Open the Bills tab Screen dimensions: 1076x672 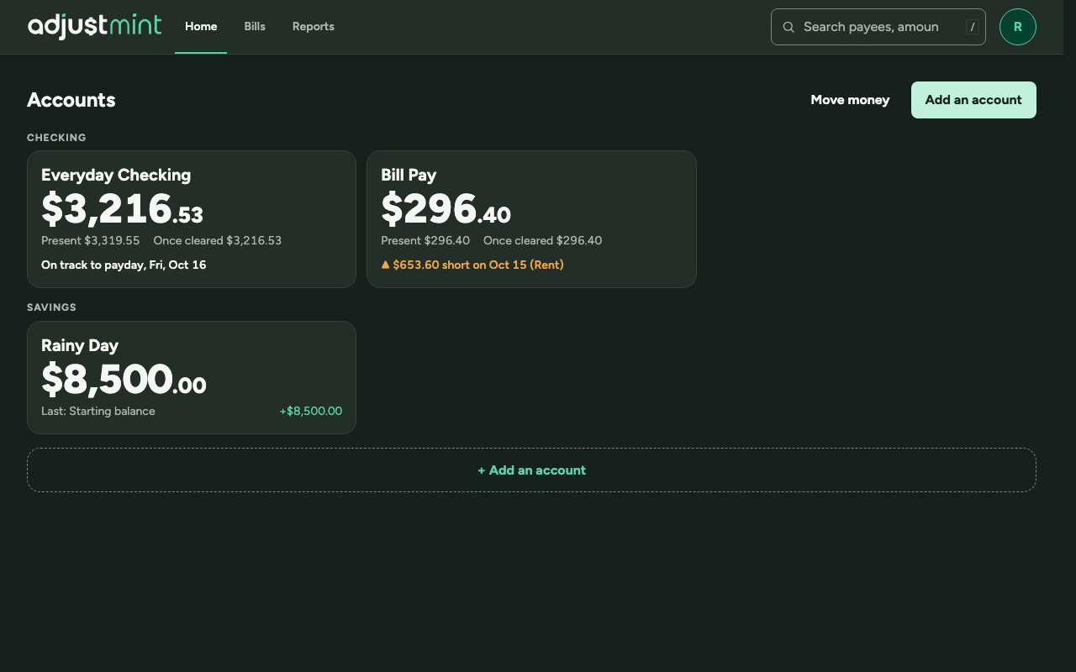point(255,27)
